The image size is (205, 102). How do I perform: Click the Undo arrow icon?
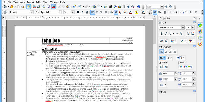80,7
